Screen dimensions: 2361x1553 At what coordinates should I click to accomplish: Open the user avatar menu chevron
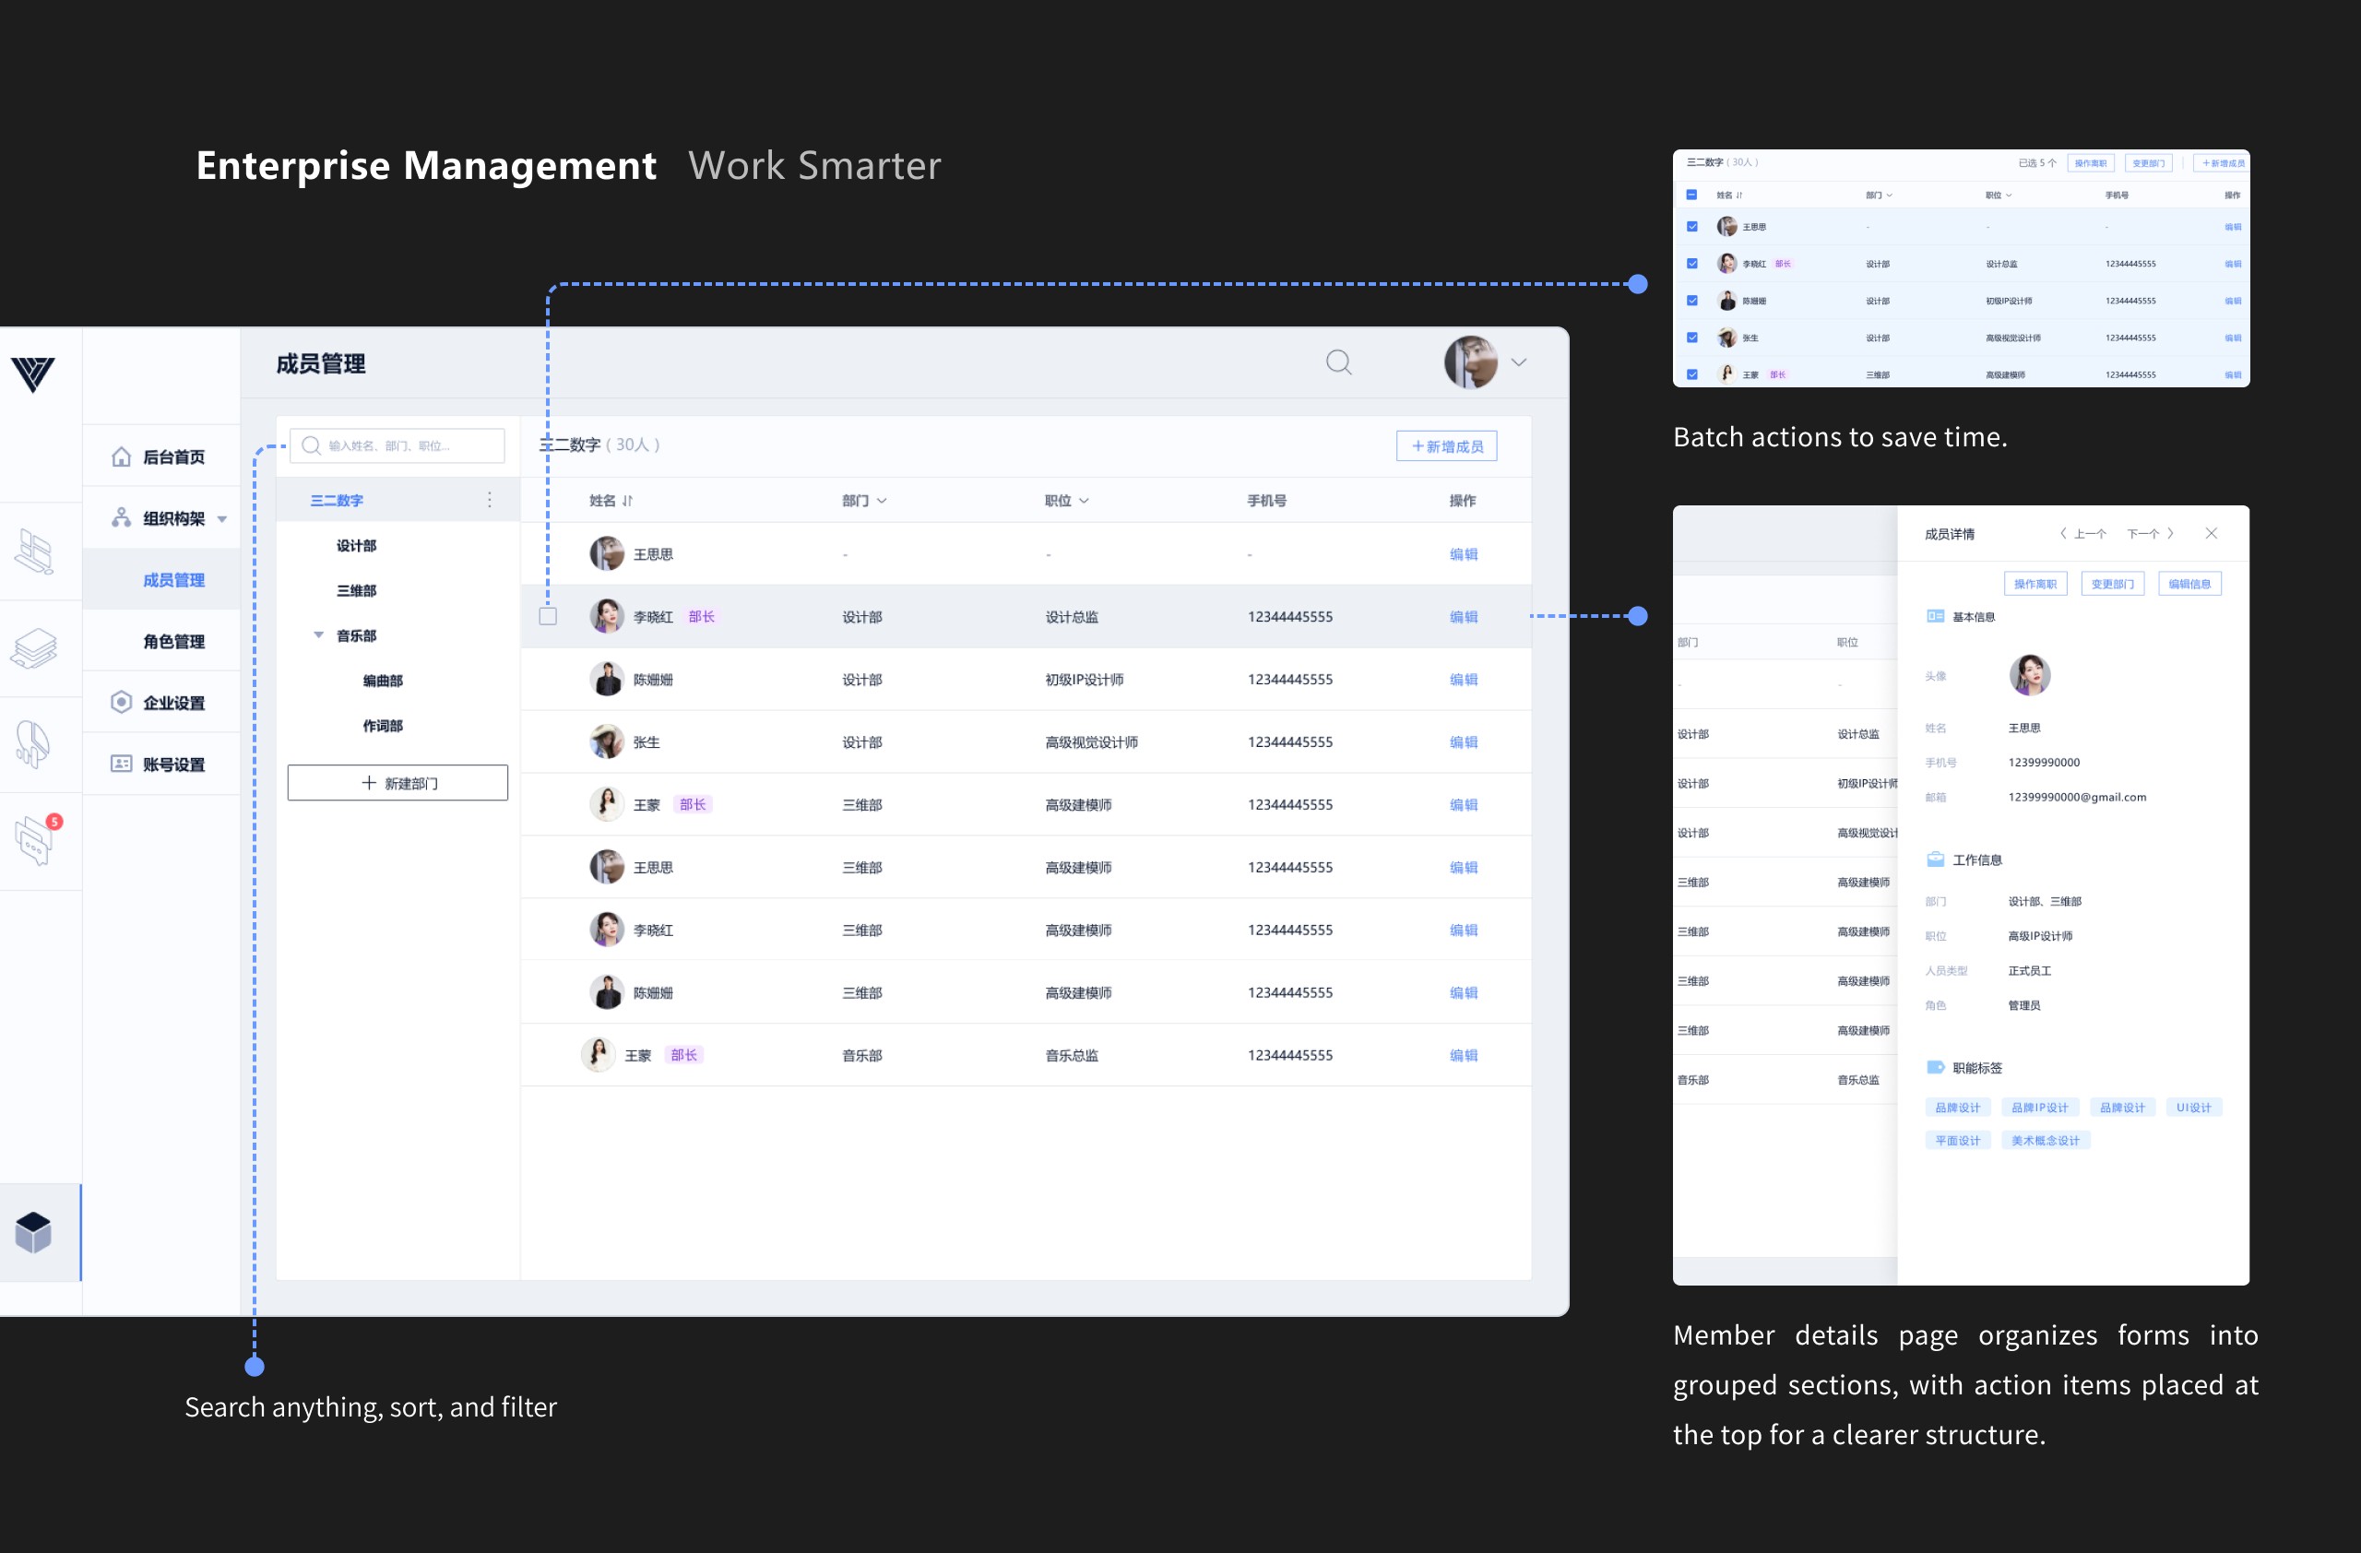[x=1519, y=362]
